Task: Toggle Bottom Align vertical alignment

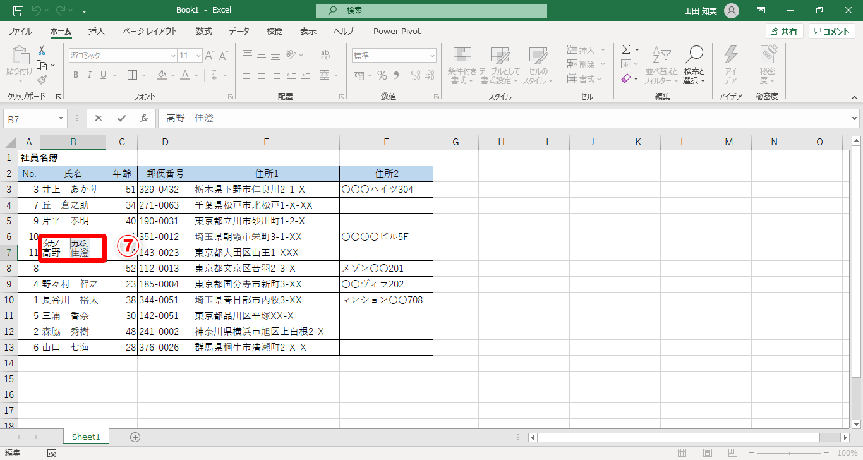Action: 276,56
